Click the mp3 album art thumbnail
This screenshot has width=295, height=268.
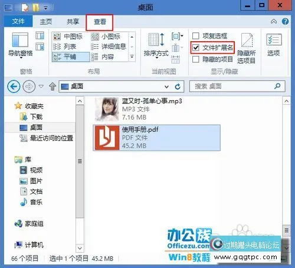[107, 110]
